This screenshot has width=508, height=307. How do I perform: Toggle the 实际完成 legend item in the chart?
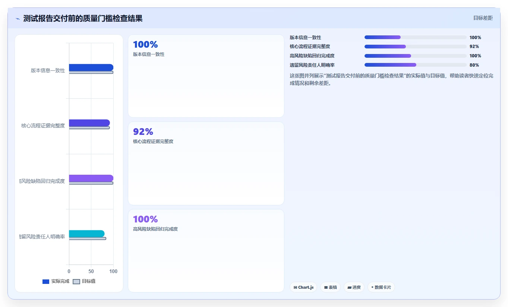coord(56,281)
